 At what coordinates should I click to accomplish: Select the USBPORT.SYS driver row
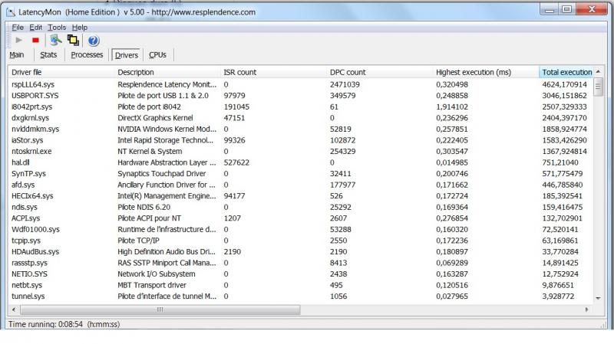301,95
